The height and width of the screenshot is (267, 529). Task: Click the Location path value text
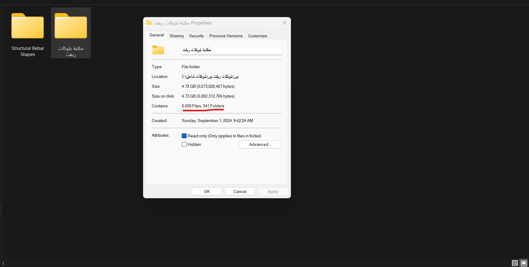pyautogui.click(x=210, y=76)
